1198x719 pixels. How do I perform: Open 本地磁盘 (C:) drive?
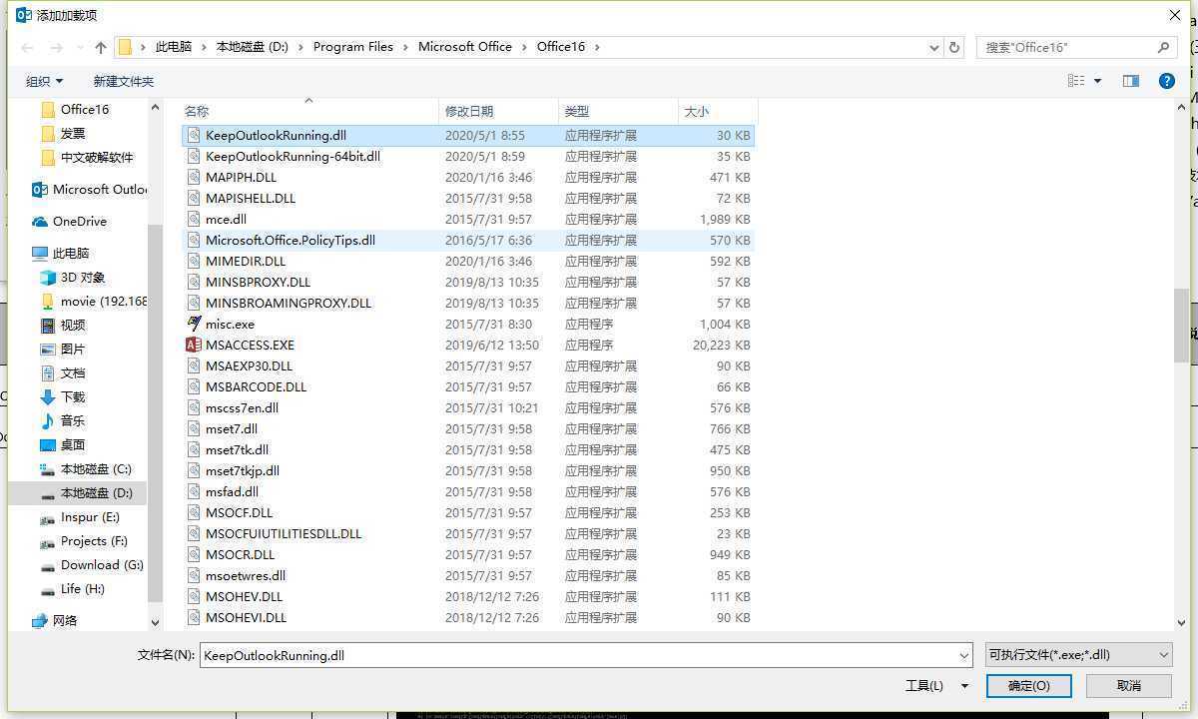(86, 468)
